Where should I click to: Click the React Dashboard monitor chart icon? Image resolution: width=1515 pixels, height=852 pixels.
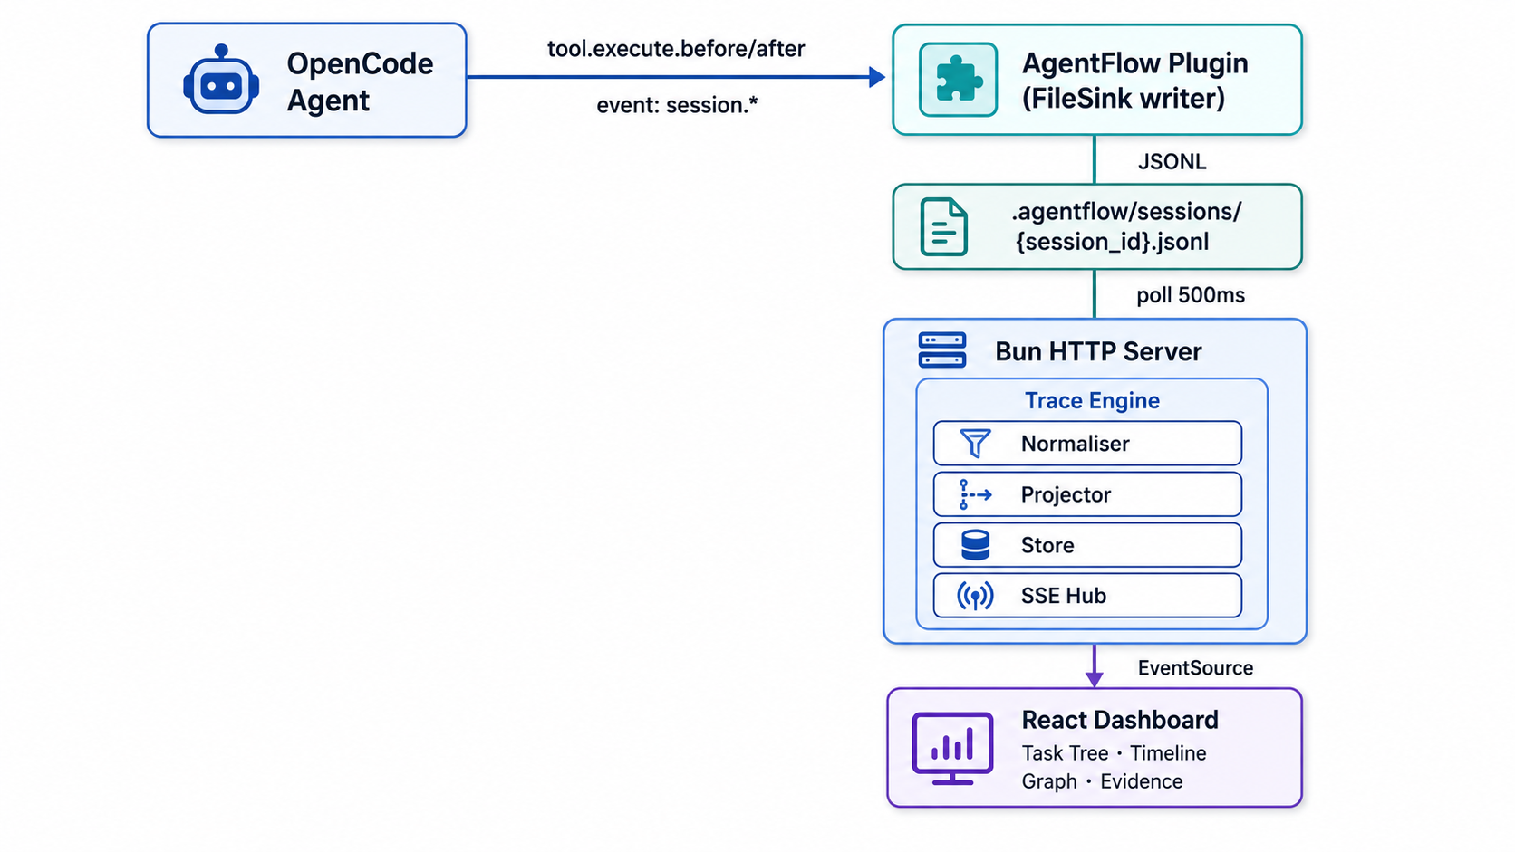point(952,749)
